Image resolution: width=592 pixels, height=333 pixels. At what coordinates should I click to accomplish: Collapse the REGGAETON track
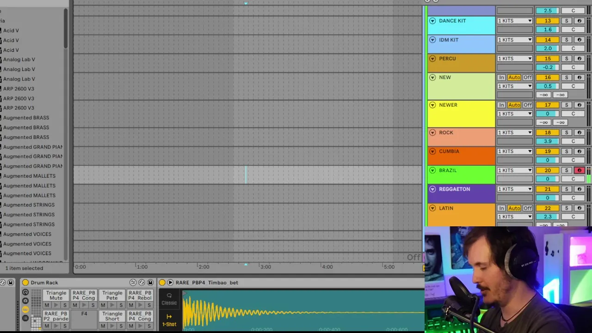(432, 189)
